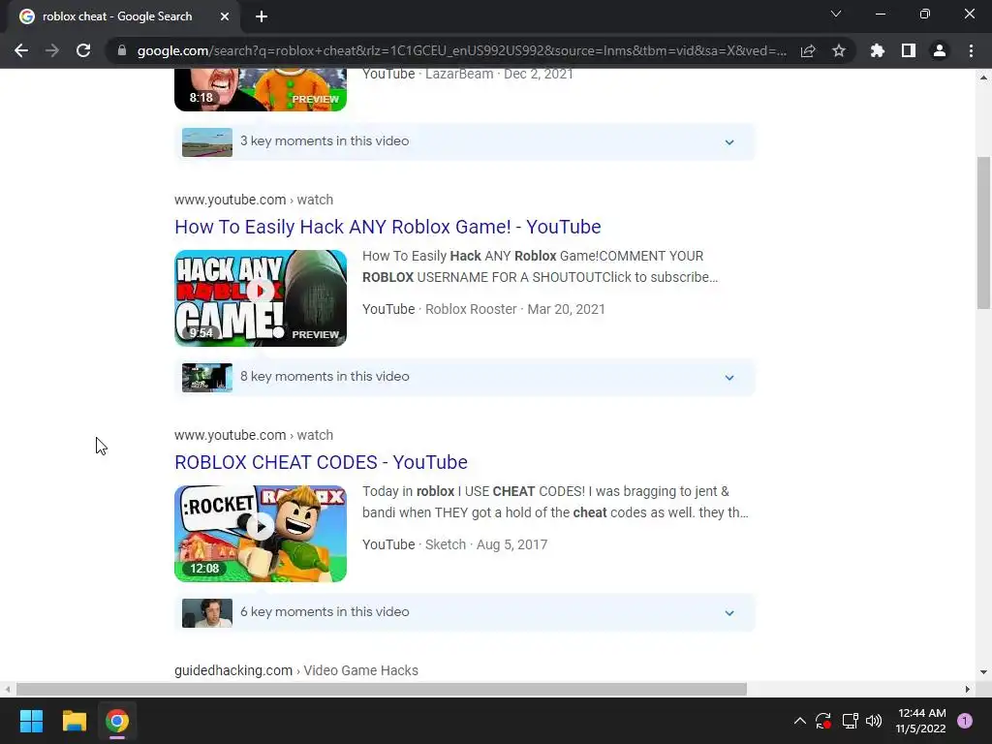Play the Hack Any Roblox Game thumbnail

click(x=261, y=298)
